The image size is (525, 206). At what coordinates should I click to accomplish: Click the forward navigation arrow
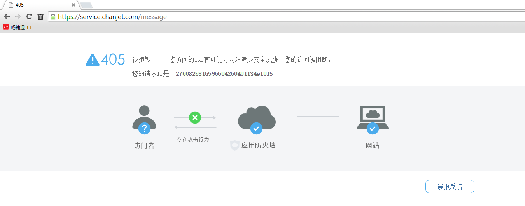(18, 17)
